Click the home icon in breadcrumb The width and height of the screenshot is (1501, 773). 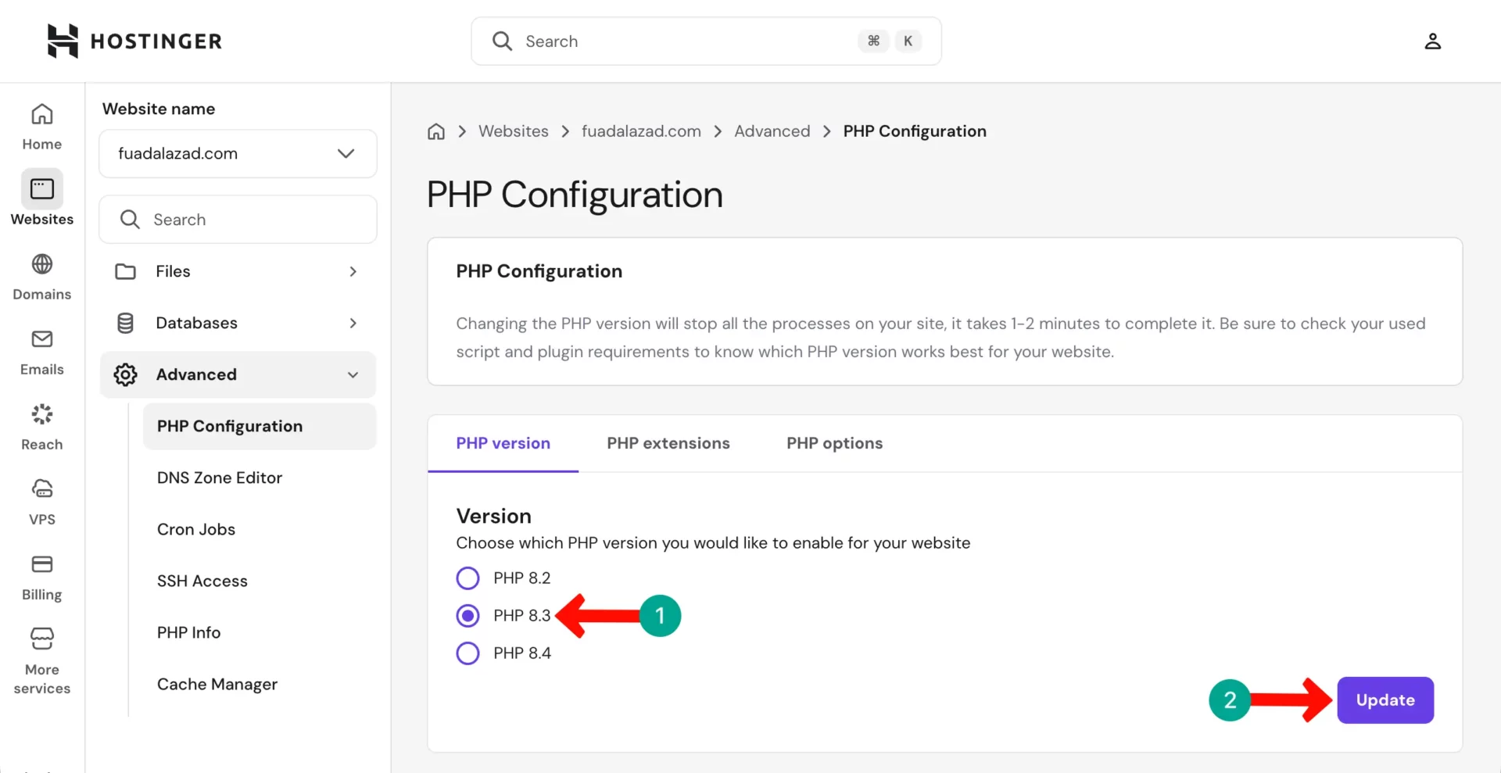click(x=435, y=131)
